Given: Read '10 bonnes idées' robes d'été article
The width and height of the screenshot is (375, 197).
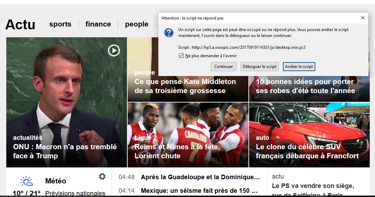Looking at the screenshot, I should point(305,86).
